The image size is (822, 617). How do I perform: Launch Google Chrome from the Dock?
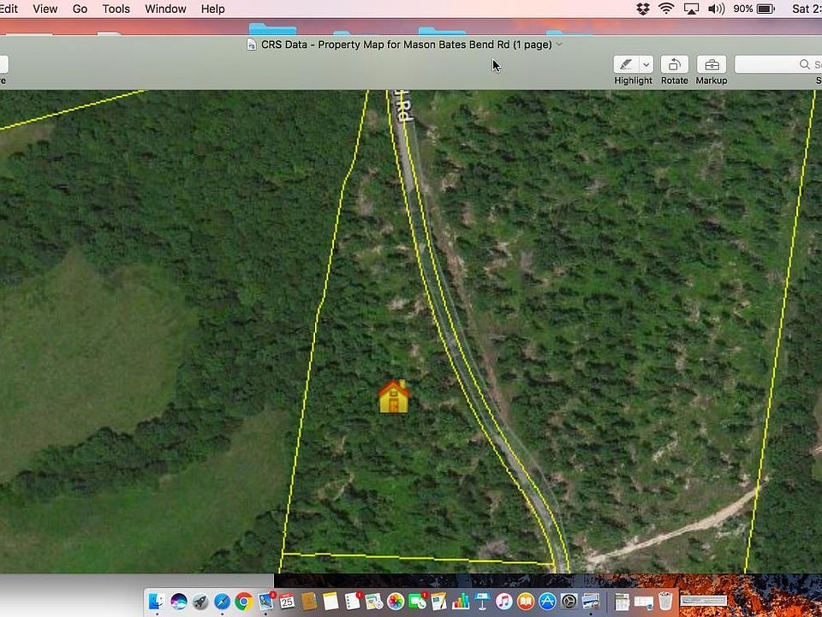[x=244, y=602]
